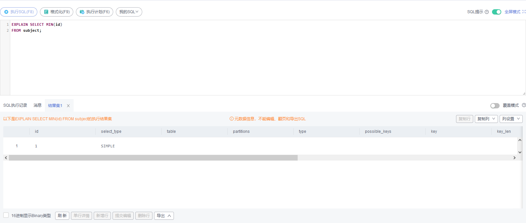526x223 pixels.
Task: Click the SQL提示 help question icon
Action: pyautogui.click(x=487, y=12)
